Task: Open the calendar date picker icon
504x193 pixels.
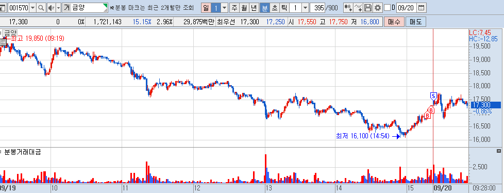Action: click(422, 8)
